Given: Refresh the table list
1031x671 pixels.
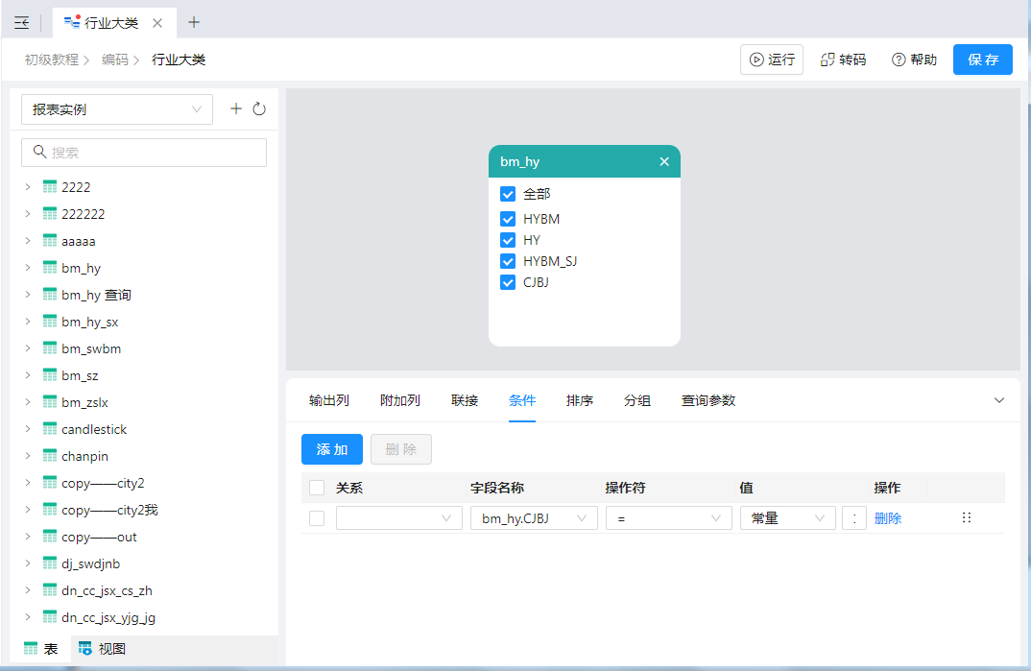Looking at the screenshot, I should tap(259, 109).
